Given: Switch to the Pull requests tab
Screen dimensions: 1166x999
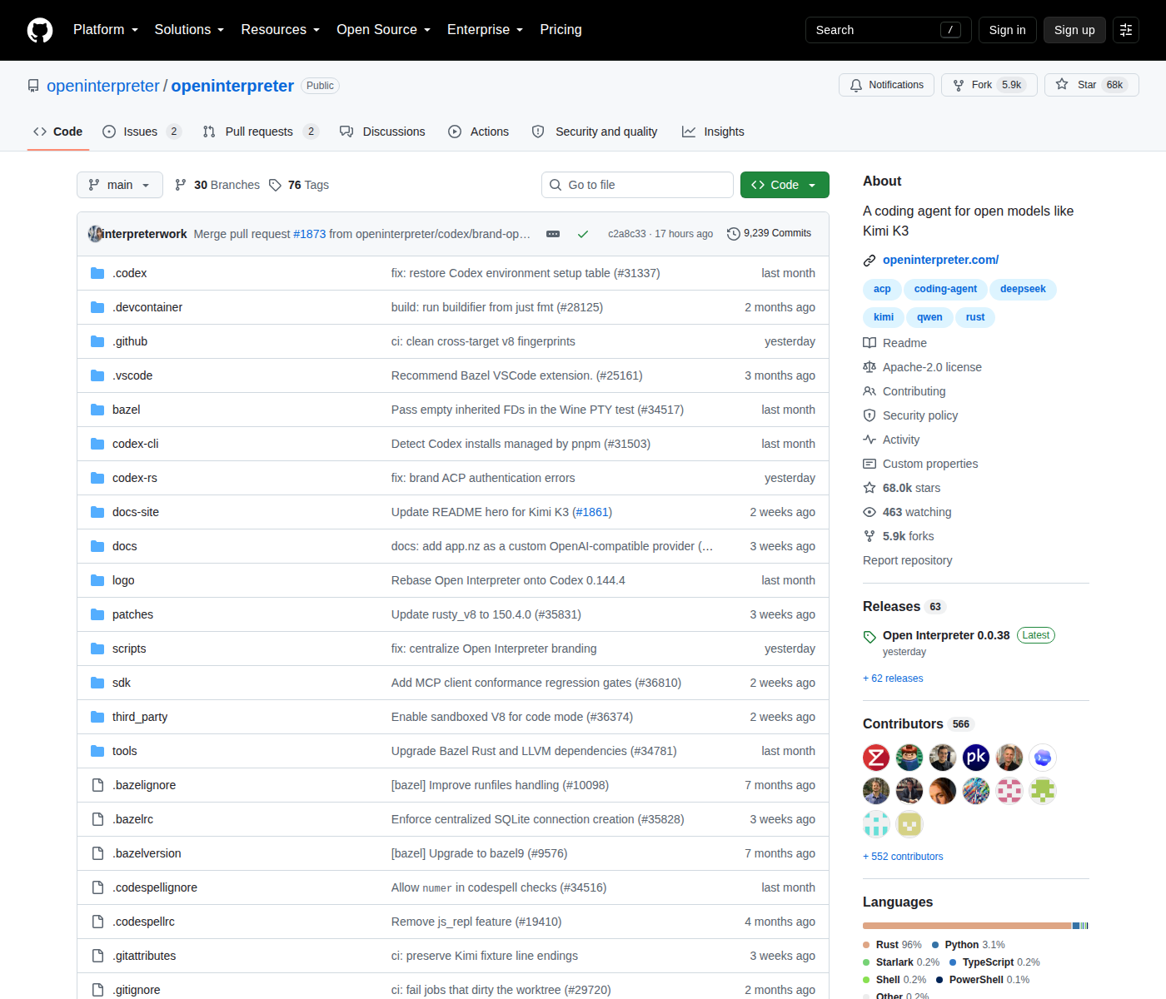Looking at the screenshot, I should [261, 132].
